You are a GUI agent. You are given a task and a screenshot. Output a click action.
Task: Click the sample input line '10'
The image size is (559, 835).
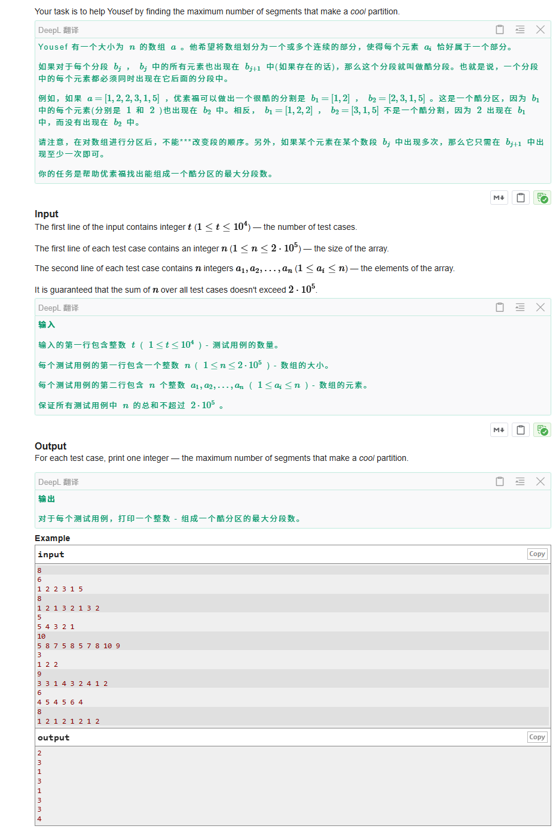point(41,636)
